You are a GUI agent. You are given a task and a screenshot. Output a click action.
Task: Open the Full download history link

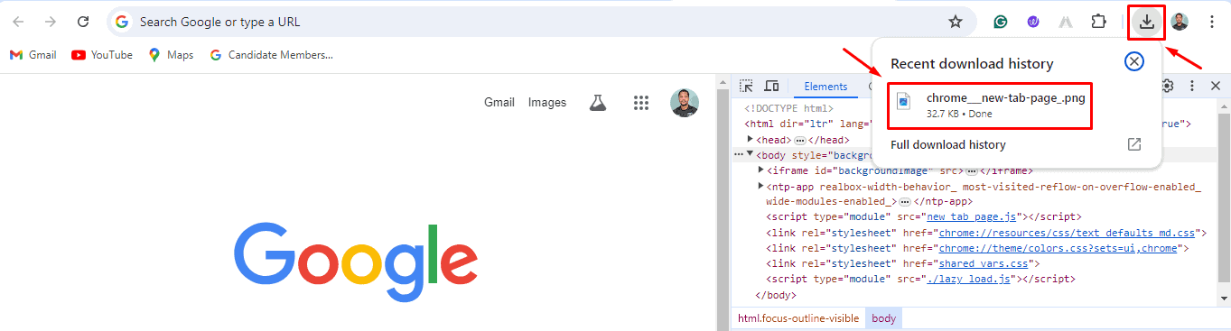click(947, 144)
